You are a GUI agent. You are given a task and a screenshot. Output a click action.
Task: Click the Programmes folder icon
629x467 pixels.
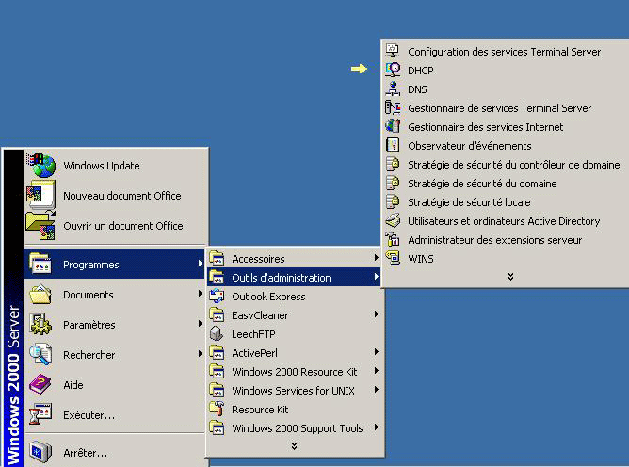(40, 264)
